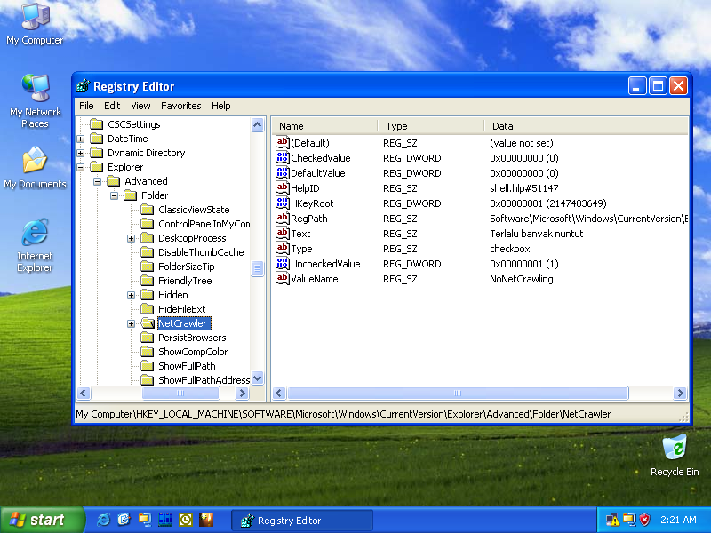Click the Registry Editor taskbar button
This screenshot has height=533, width=711.
coord(302,521)
